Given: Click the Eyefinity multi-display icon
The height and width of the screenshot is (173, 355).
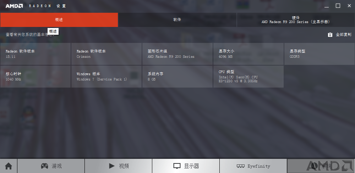Looking at the screenshot, I should click(x=240, y=166).
